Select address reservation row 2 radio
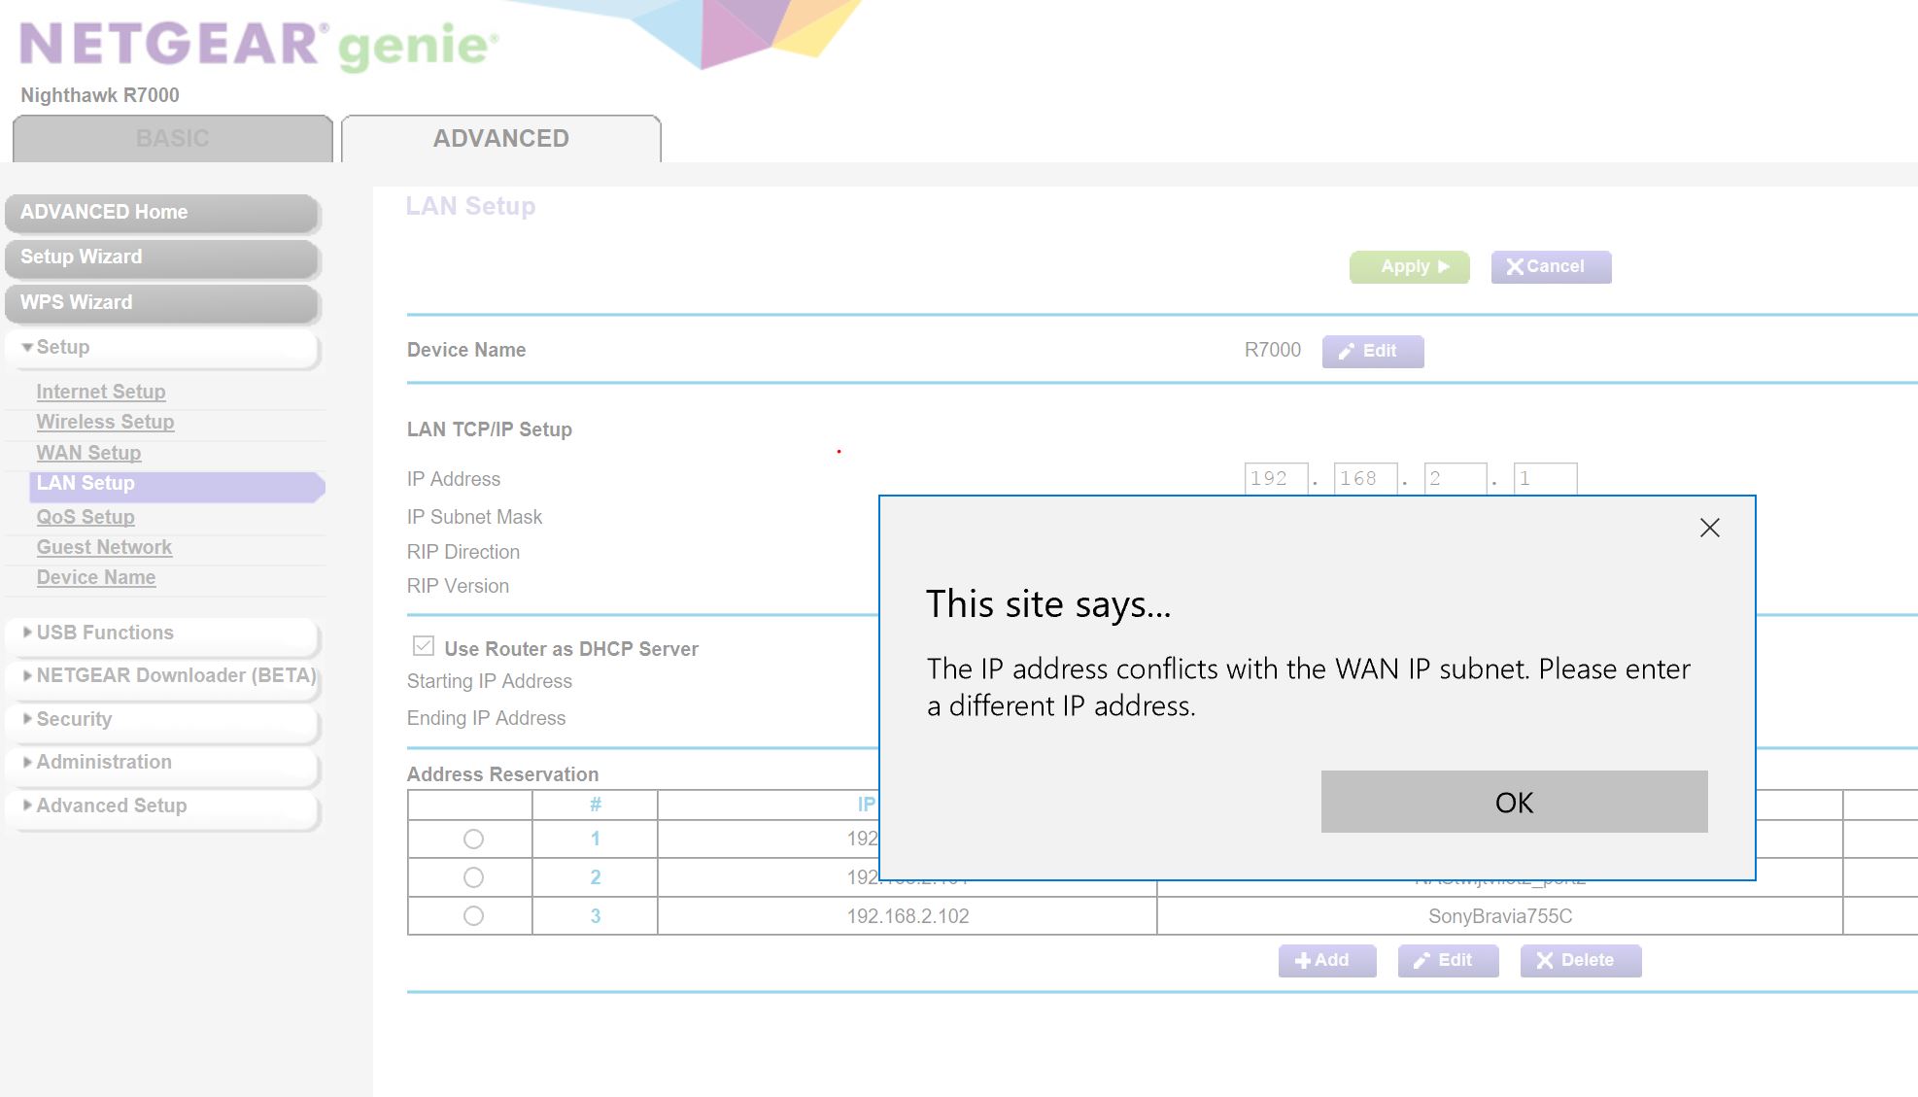Image resolution: width=1918 pixels, height=1097 pixels. coord(473,877)
